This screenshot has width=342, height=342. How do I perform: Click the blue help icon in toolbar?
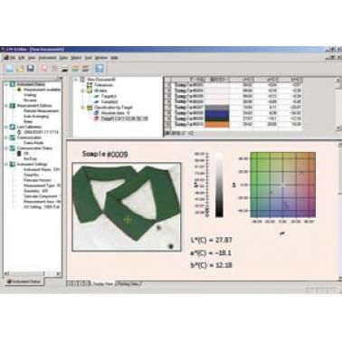(100, 69)
